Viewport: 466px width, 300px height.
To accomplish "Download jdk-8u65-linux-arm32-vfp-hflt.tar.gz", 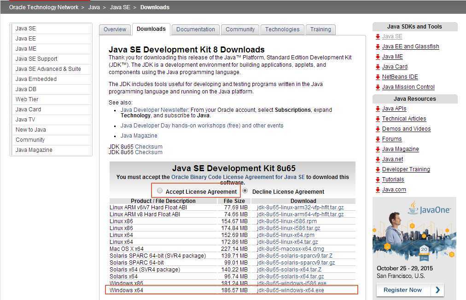I will [300, 208].
